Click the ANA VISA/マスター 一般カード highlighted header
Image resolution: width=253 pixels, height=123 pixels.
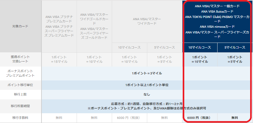217,6
